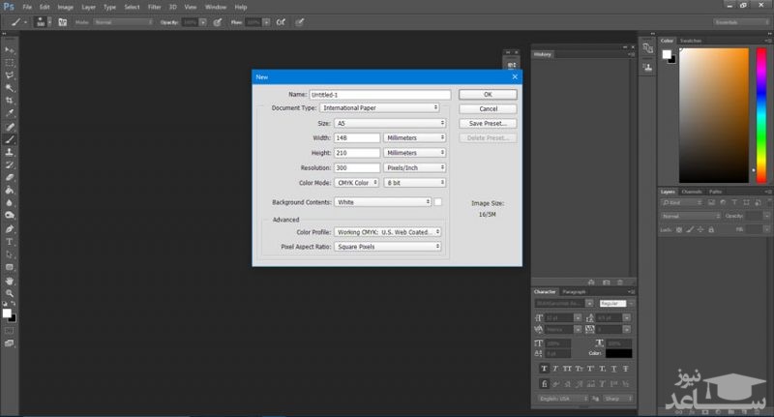Select the Hand tool
Image resolution: width=774 pixels, height=417 pixels.
pos(10,279)
